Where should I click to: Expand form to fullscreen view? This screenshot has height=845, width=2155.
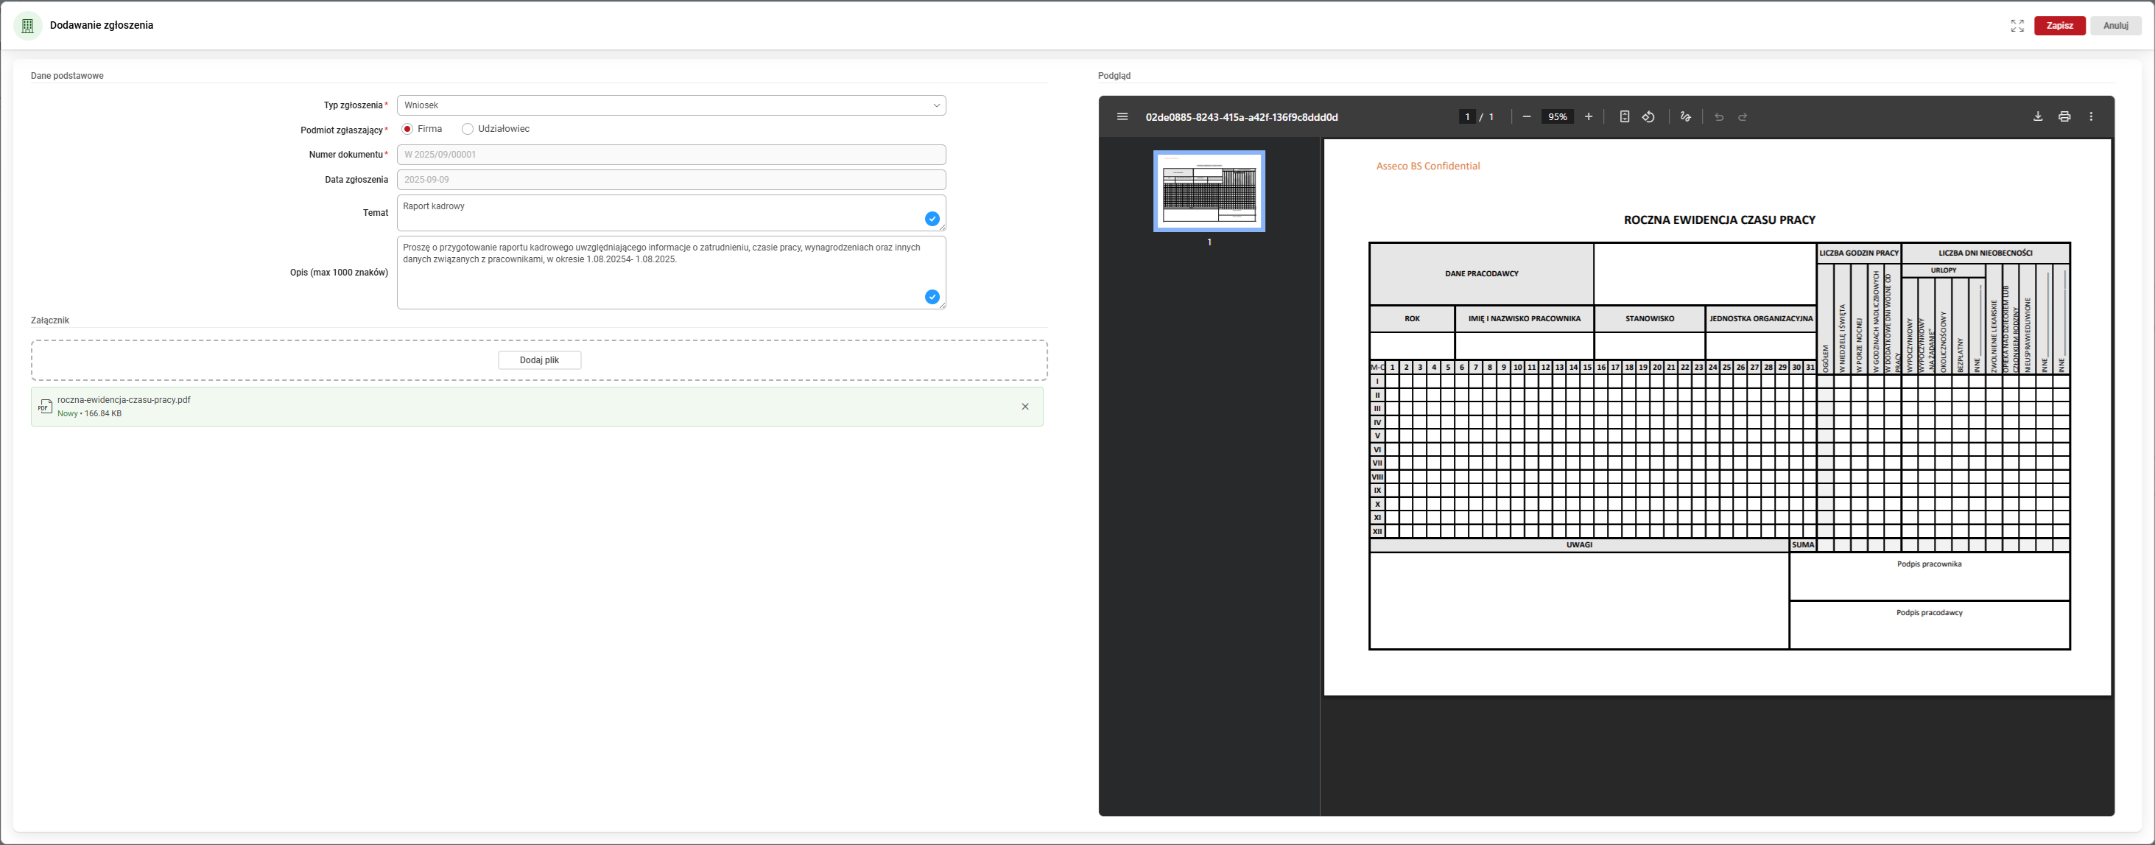tap(2017, 26)
